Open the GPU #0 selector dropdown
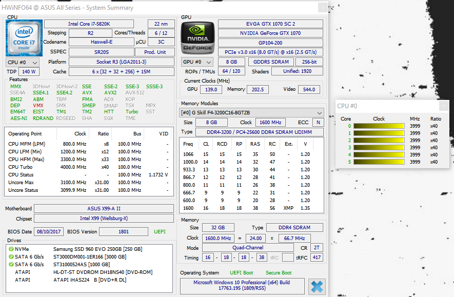This screenshot has height=297, width=454. click(197, 62)
